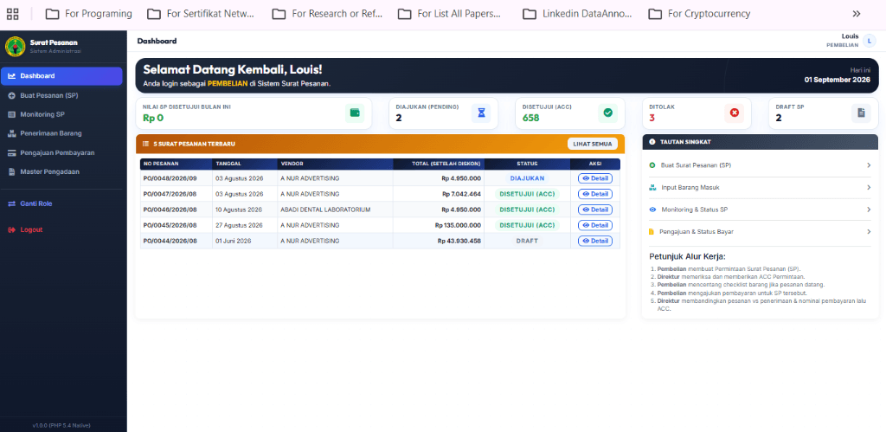Viewport: 886px width, 432px height.
Task: Click Logout in the sidebar
Action: (63, 230)
